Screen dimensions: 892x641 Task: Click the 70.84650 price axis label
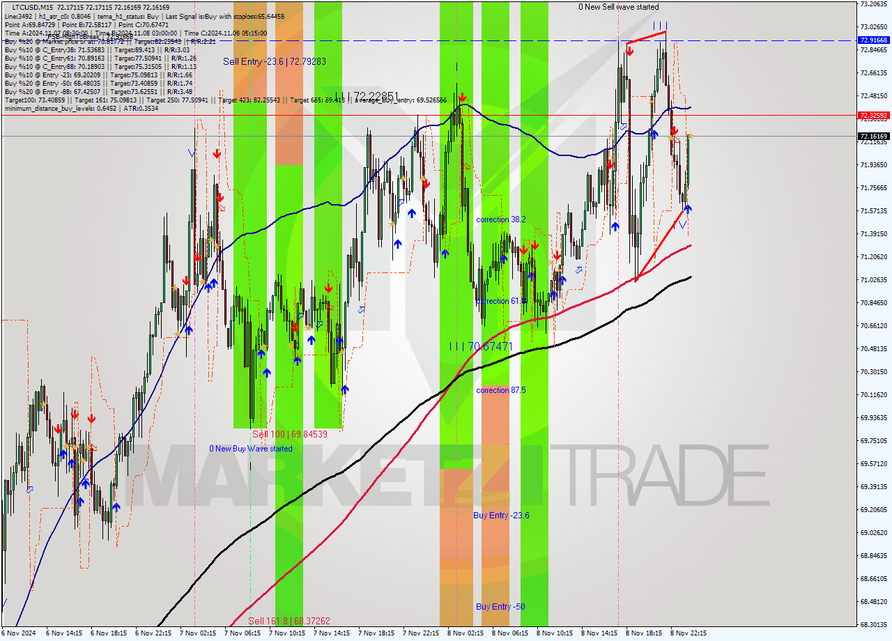873,302
